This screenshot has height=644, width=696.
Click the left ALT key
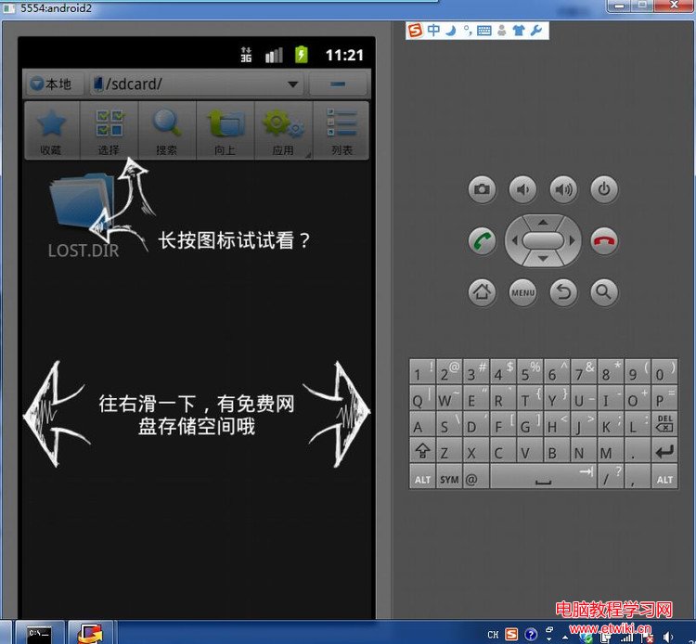pyautogui.click(x=422, y=477)
